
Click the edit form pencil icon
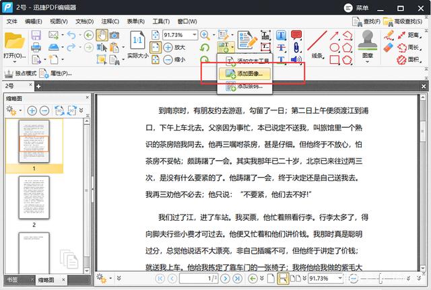coord(247,40)
